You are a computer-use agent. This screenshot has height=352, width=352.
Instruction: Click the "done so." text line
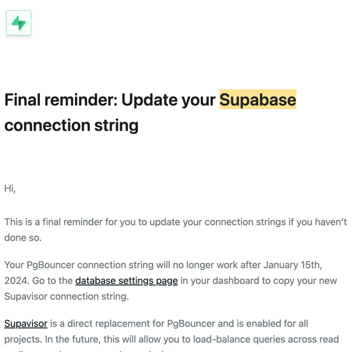[x=23, y=238]
